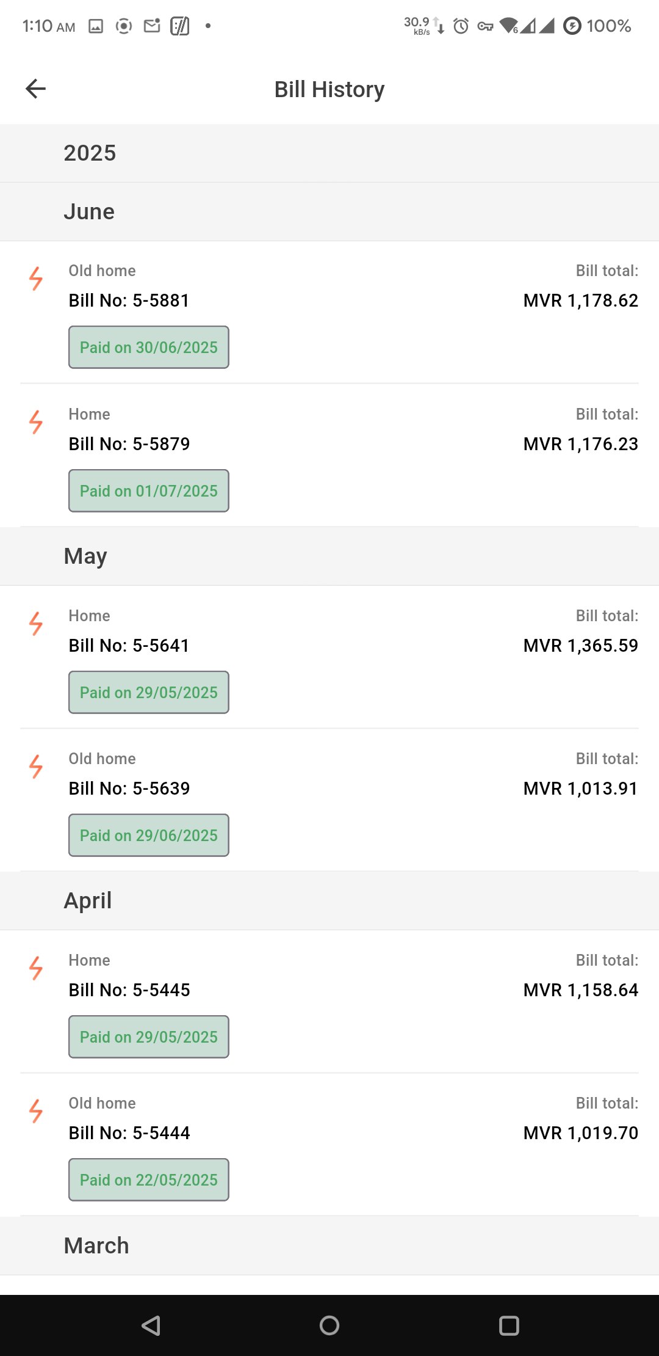Viewport: 659px width, 1356px height.
Task: Tap the Paid on 22/05/2025 badge
Action: click(149, 1180)
